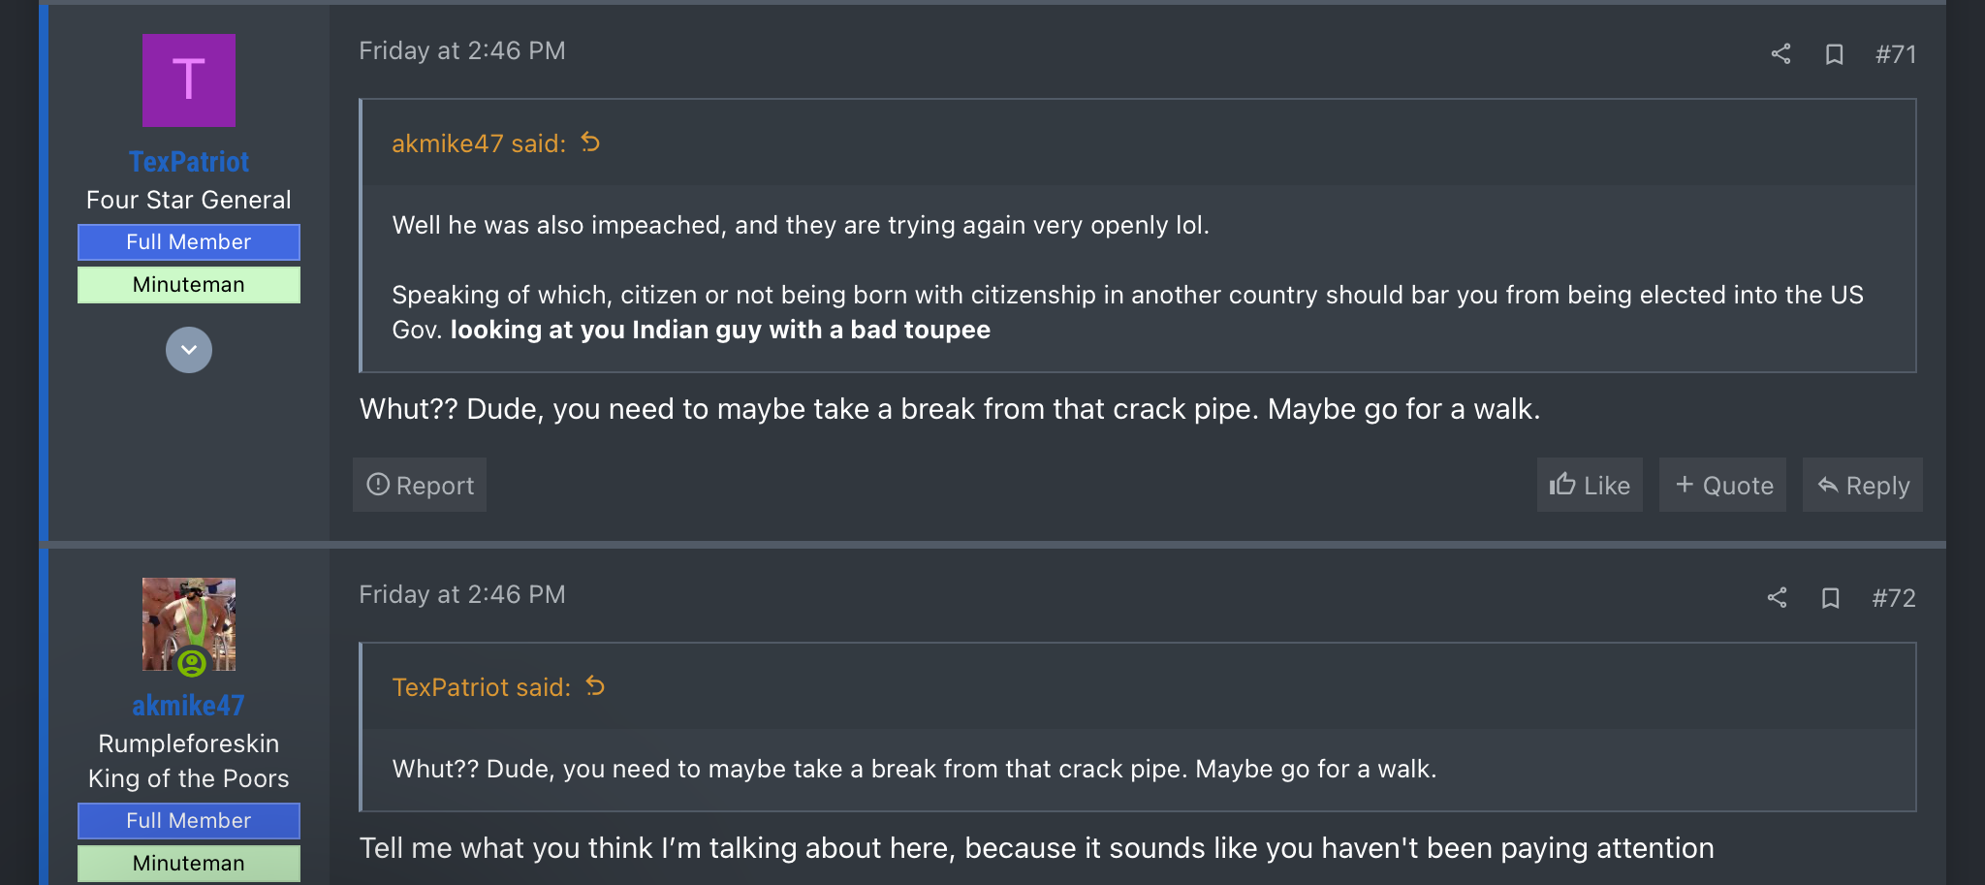The image size is (1985, 885).
Task: Click share icon on post #72
Action: pyautogui.click(x=1777, y=598)
